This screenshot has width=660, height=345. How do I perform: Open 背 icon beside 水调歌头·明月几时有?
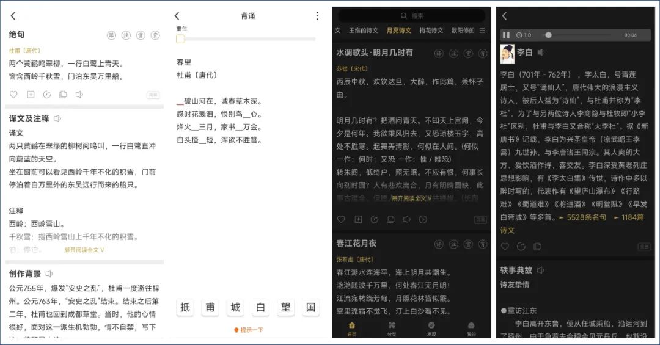coord(483,54)
